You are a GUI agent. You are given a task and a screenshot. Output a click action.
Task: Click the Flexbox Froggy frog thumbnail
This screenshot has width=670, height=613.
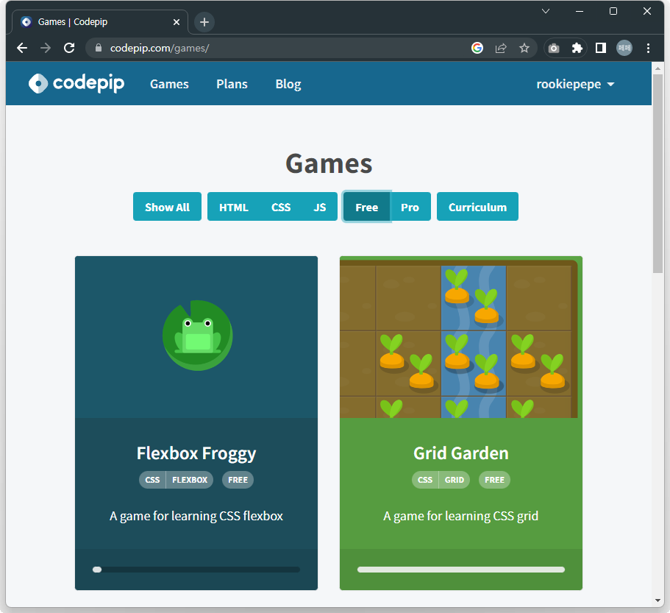(x=196, y=337)
